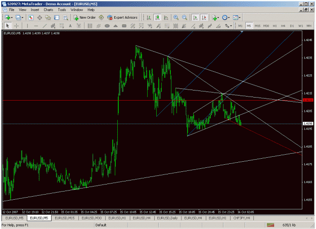316x229 pixels.
Task: Open the Help menu
Action: 91,10
